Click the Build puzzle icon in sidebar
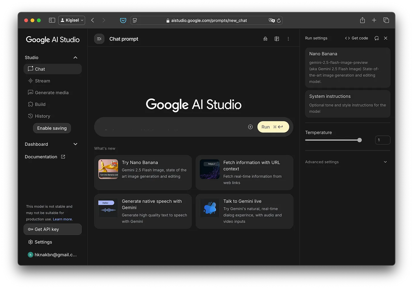 click(x=30, y=104)
